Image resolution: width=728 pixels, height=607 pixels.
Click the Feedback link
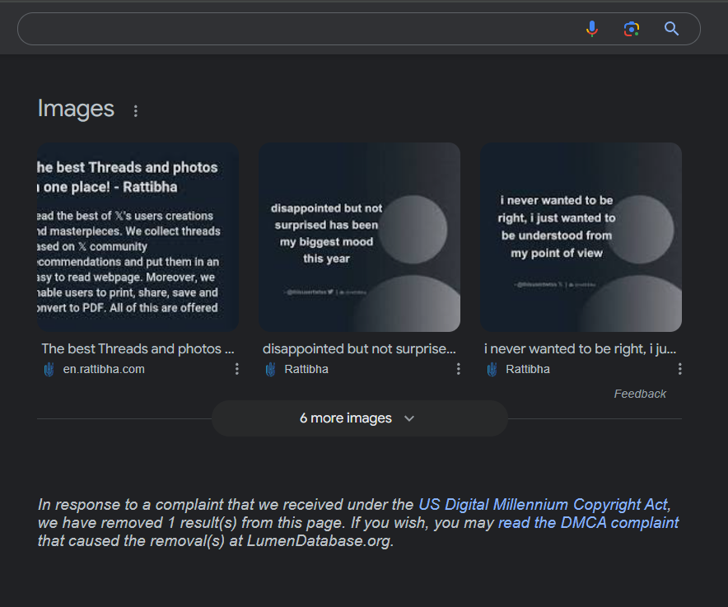click(x=640, y=394)
